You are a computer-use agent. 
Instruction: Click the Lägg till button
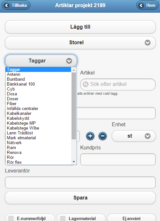click(80, 27)
